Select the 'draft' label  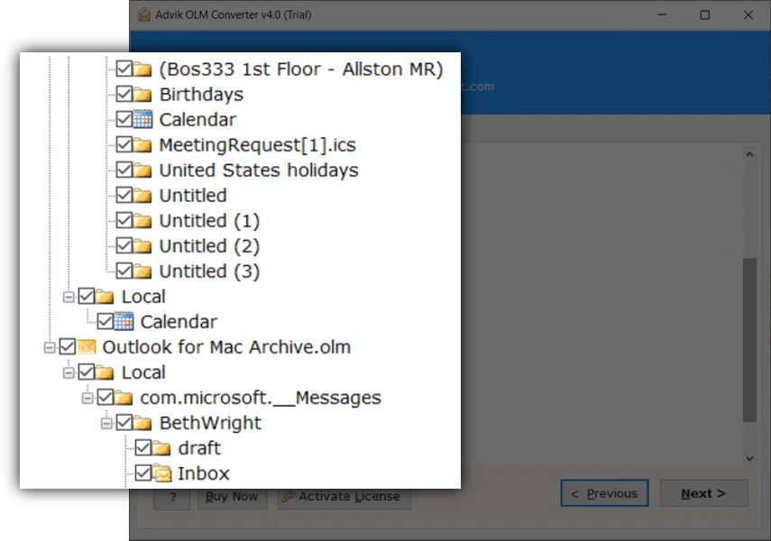(199, 448)
